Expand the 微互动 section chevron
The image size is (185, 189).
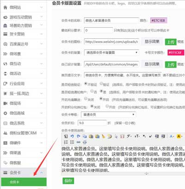coord(42,64)
